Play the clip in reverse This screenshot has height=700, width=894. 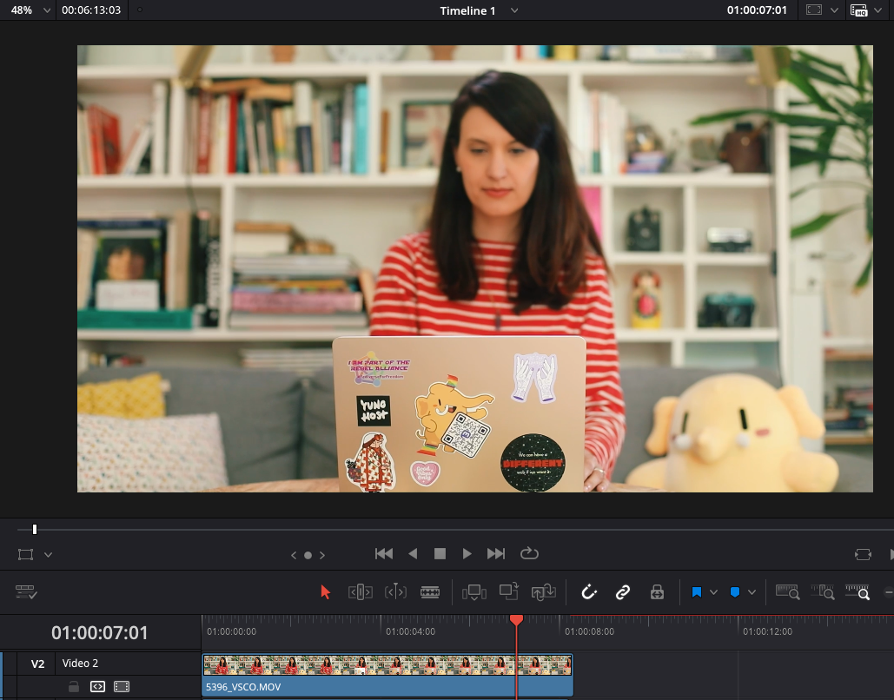pos(414,553)
